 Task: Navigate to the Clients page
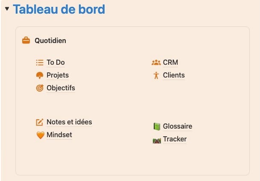pos(174,75)
